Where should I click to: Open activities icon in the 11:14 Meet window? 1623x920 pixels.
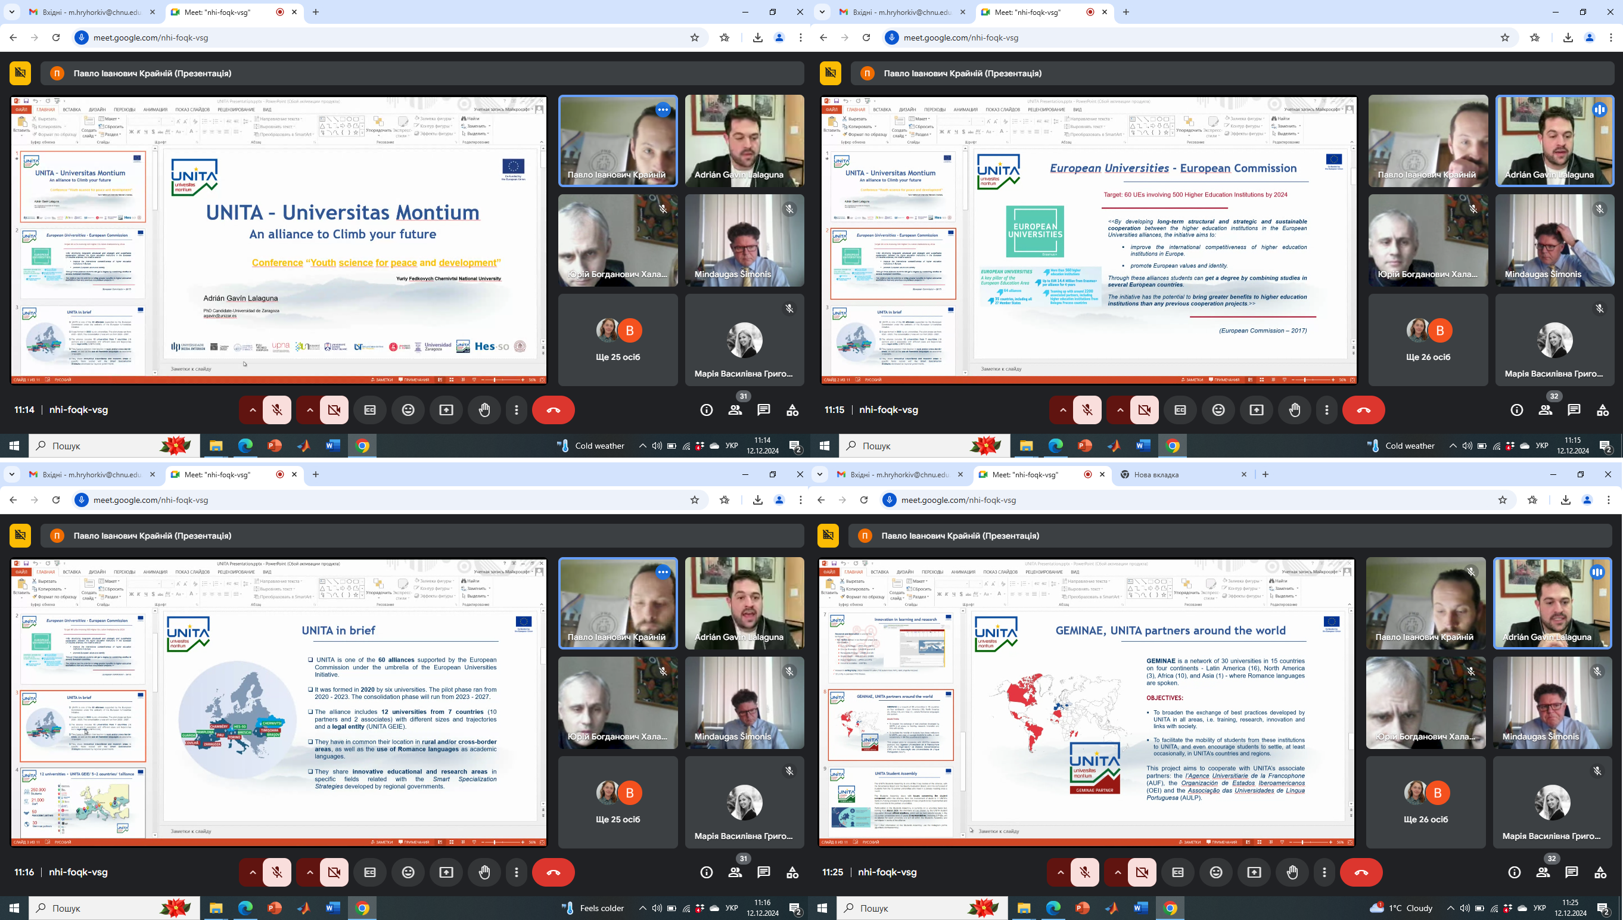pyautogui.click(x=792, y=410)
